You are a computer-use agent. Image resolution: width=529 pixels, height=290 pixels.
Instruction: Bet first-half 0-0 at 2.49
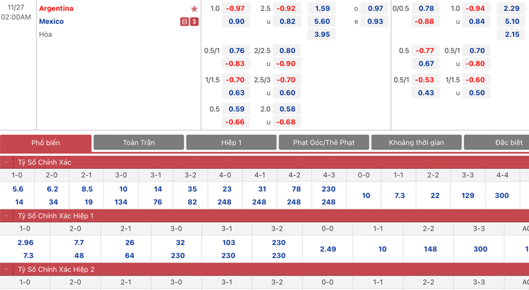tap(328, 249)
